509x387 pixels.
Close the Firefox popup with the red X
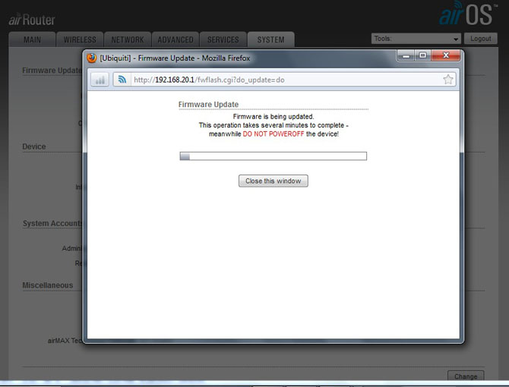(446, 55)
